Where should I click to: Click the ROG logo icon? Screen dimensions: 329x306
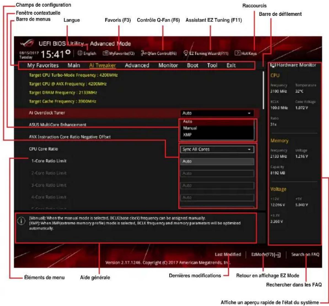coord(28,43)
